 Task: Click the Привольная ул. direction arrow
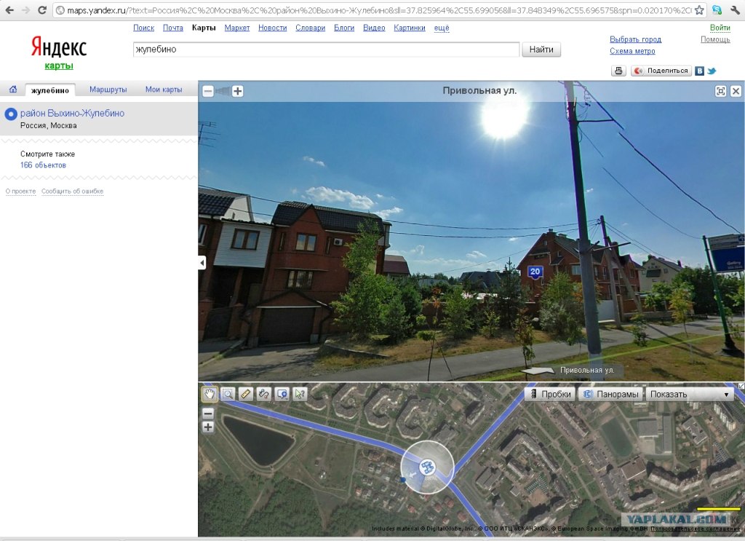tap(538, 371)
